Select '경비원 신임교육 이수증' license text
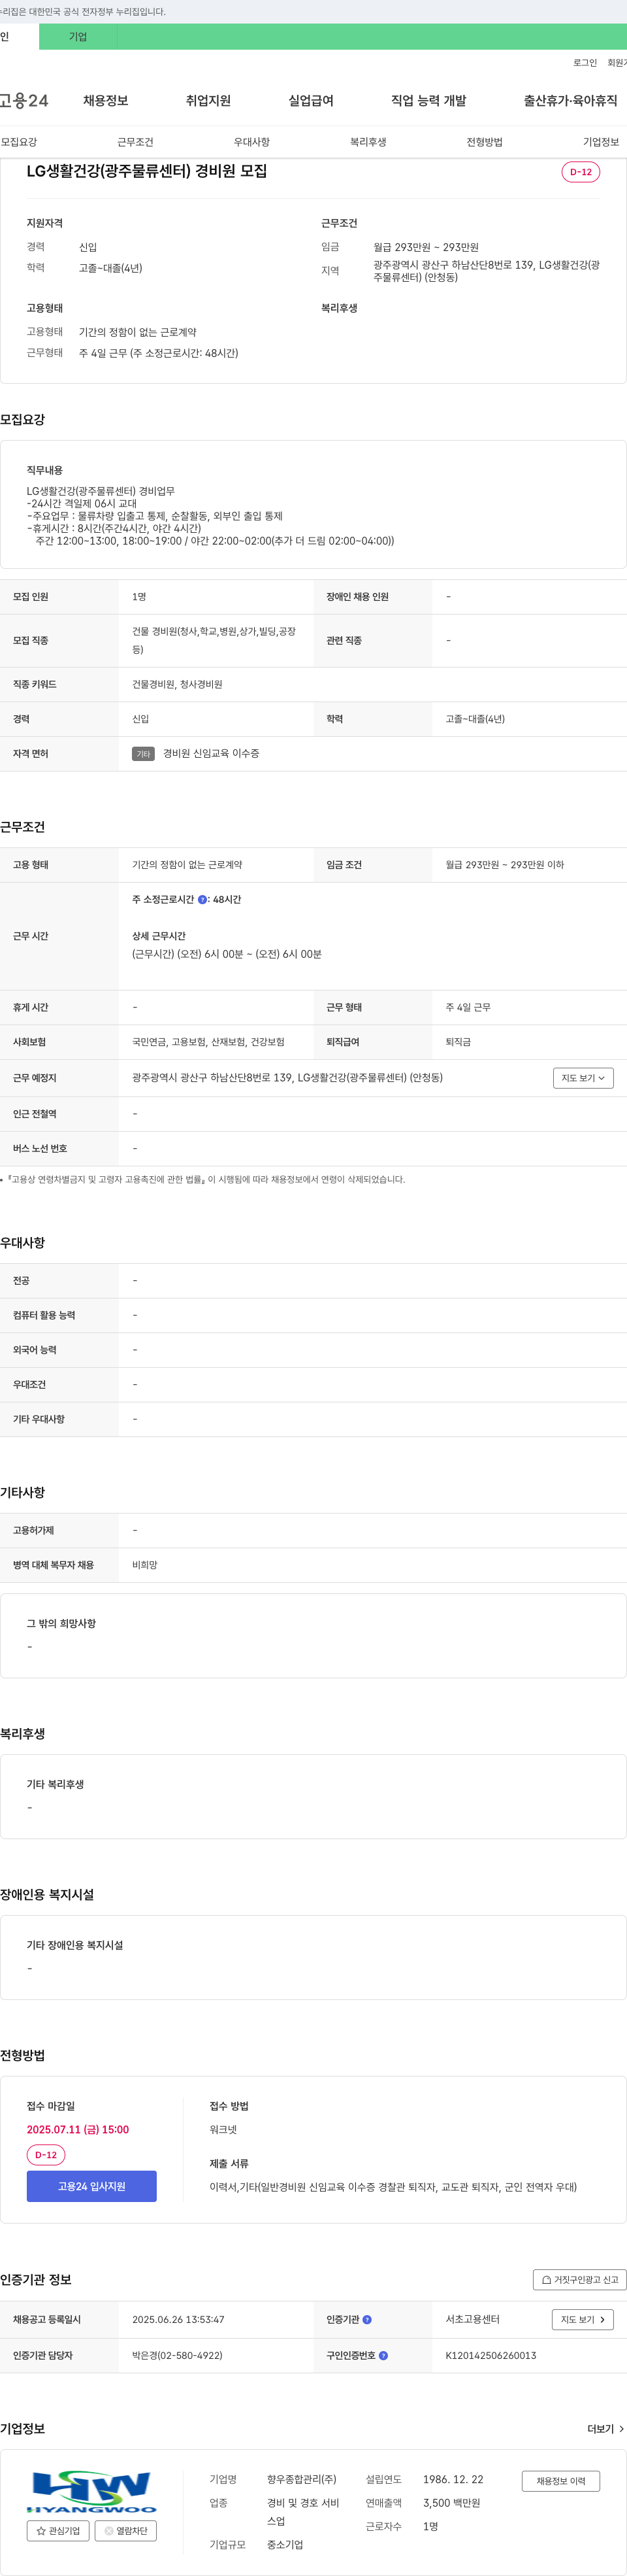 tap(212, 754)
